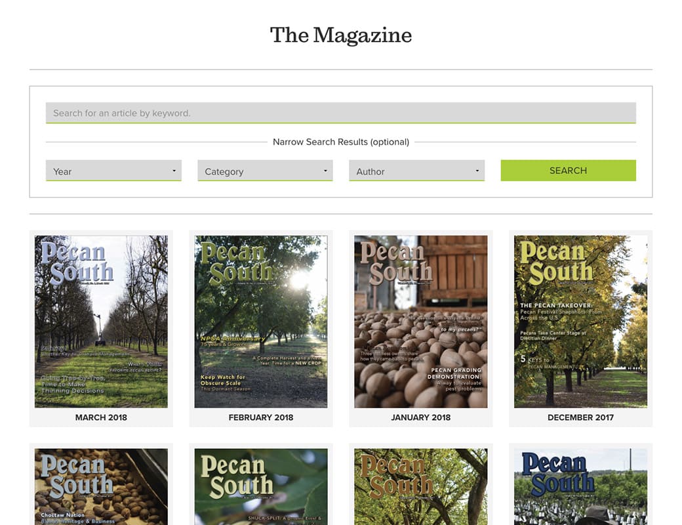Open the February 2018 magazine cover

point(261,322)
